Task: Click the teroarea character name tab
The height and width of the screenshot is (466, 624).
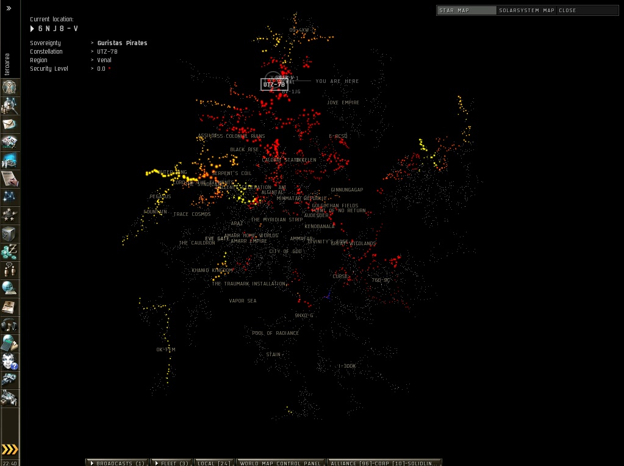Action: tap(7, 64)
